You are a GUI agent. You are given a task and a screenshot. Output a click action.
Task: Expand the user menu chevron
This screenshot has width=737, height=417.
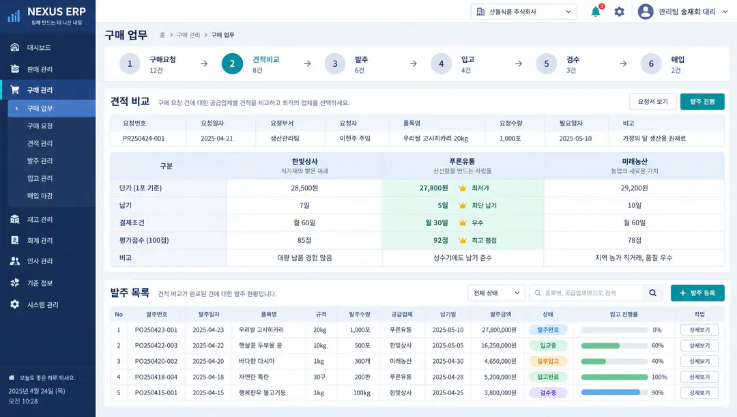click(x=725, y=12)
